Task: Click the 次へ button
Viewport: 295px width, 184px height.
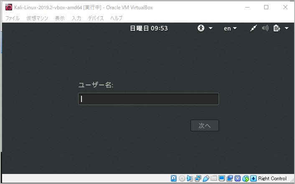Action: click(x=205, y=125)
